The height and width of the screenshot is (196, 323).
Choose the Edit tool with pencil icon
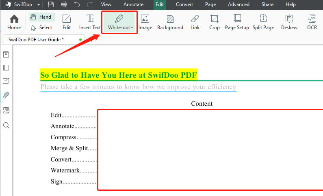[67, 22]
